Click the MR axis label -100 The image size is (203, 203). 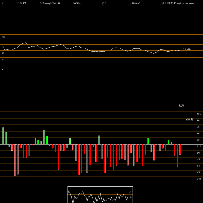click(199, 179)
